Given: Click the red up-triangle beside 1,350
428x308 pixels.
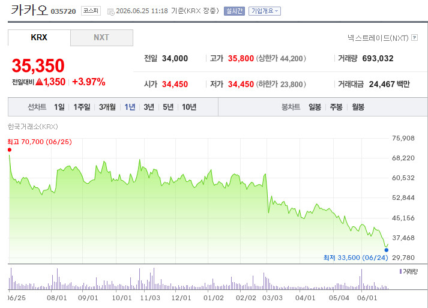Looking at the screenshot, I should click(39, 82).
